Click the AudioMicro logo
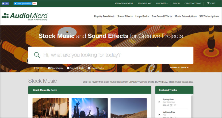The width and height of the screenshot is (222, 118). [x=25, y=16]
